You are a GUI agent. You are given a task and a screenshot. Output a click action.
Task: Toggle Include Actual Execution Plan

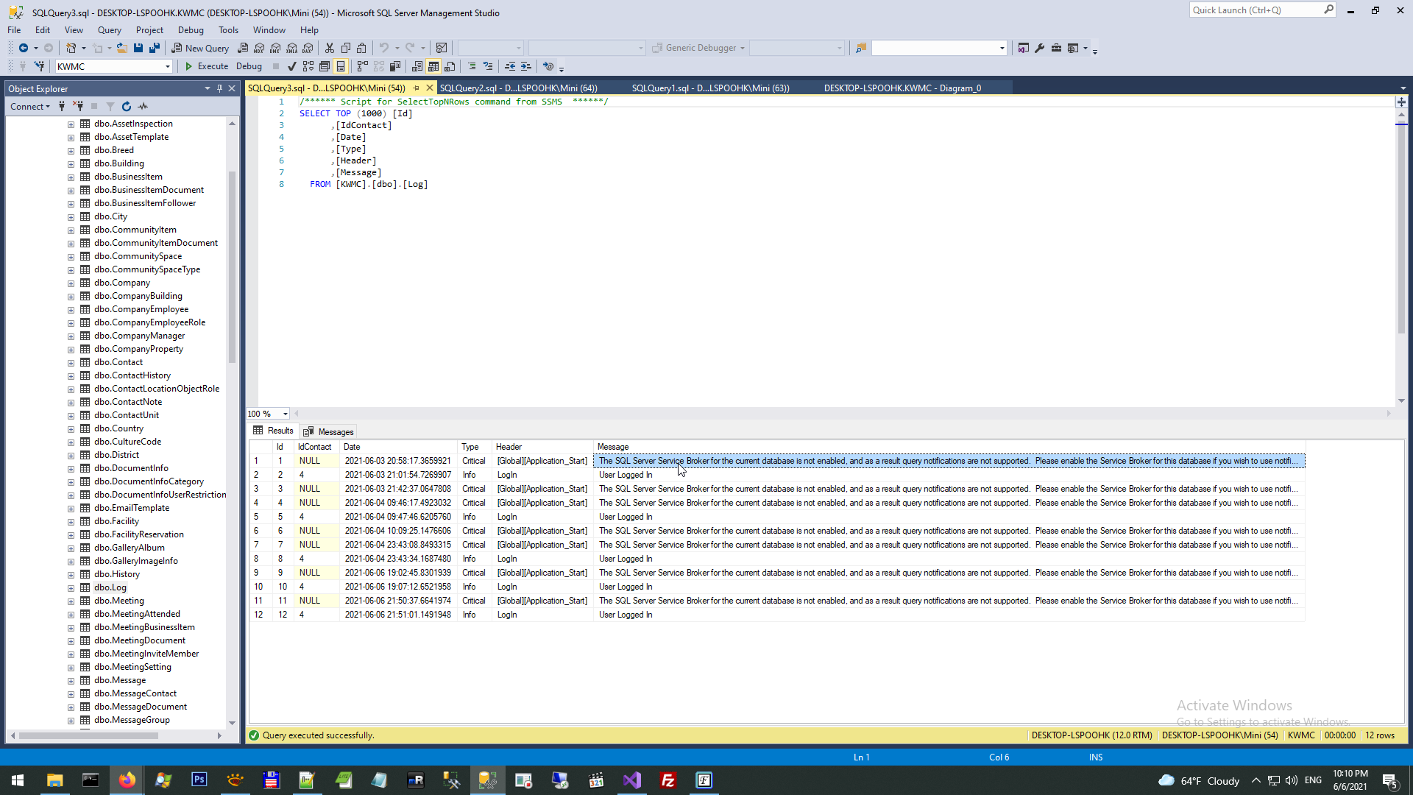[x=361, y=66]
